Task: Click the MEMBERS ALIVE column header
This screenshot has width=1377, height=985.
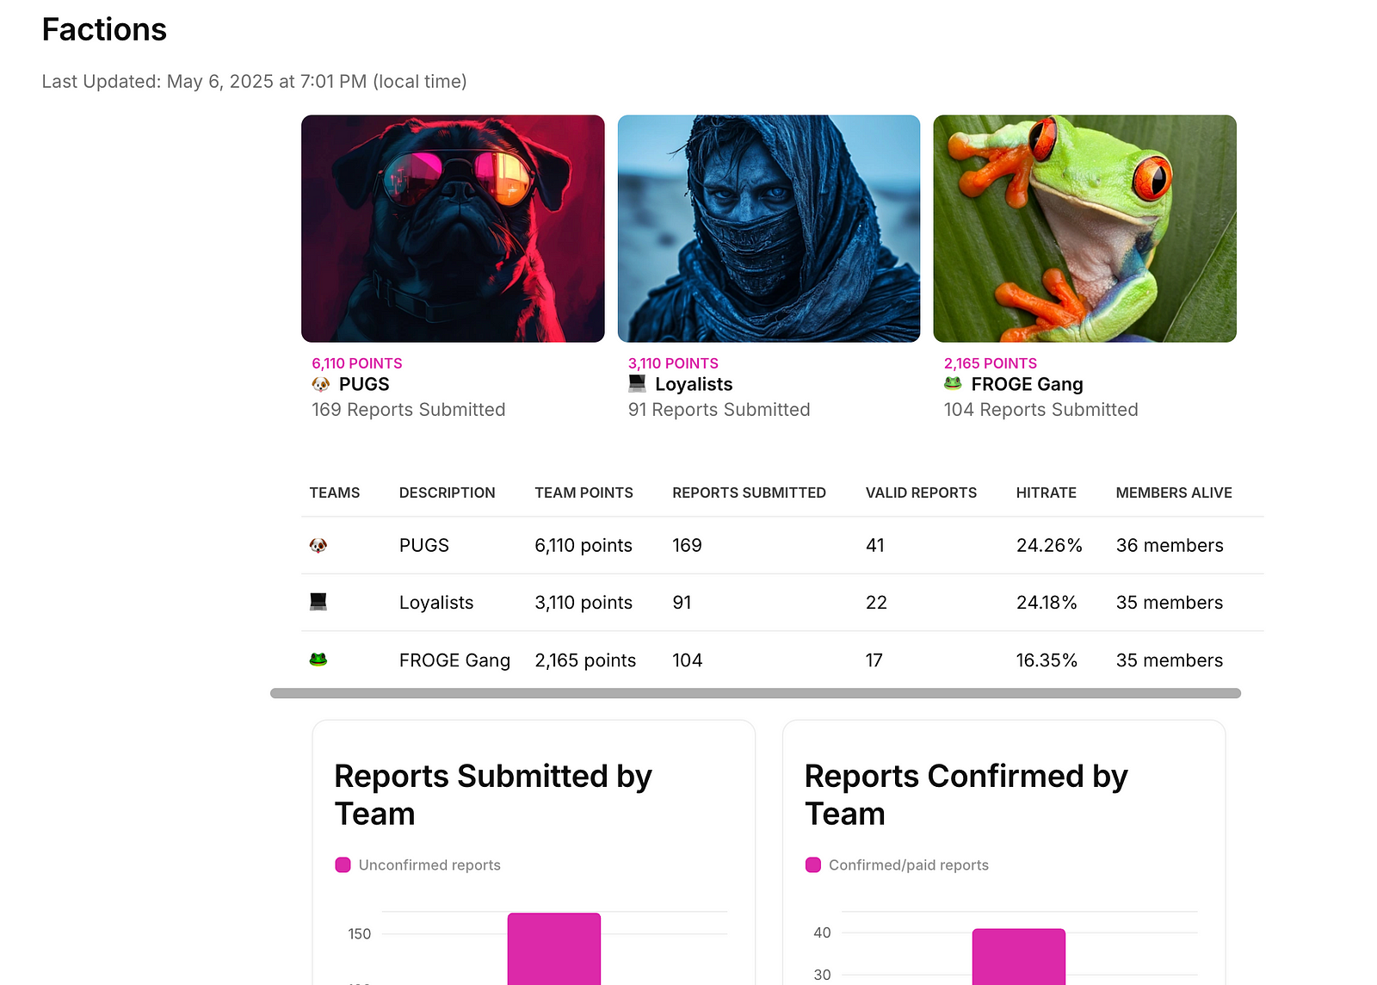Action: coord(1174,492)
